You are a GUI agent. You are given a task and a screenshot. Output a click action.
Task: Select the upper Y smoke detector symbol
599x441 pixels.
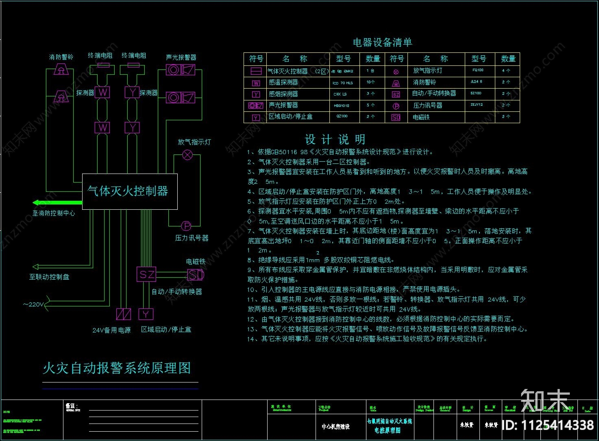point(132,93)
